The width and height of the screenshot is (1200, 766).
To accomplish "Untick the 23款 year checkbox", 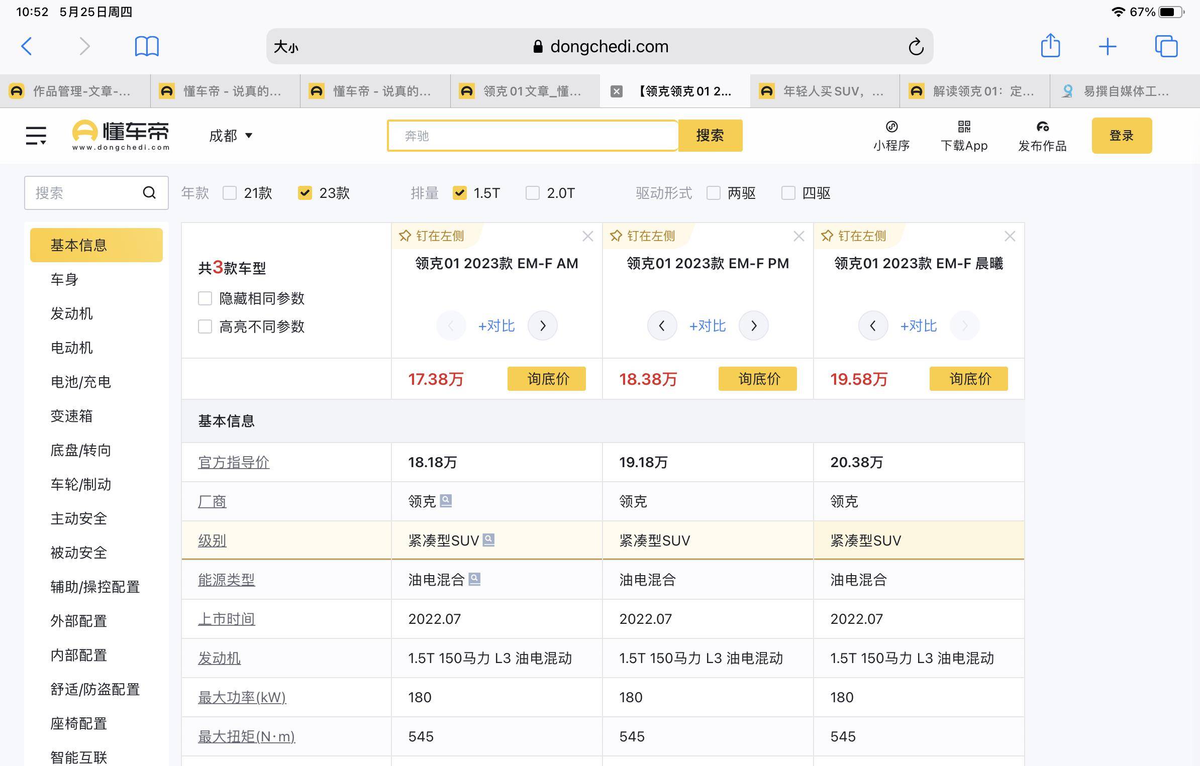I will coord(305,193).
